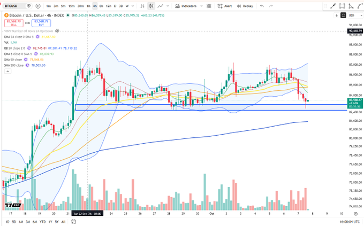
Task: Collapse the indicator legend with chevron
Action: tap(7, 72)
